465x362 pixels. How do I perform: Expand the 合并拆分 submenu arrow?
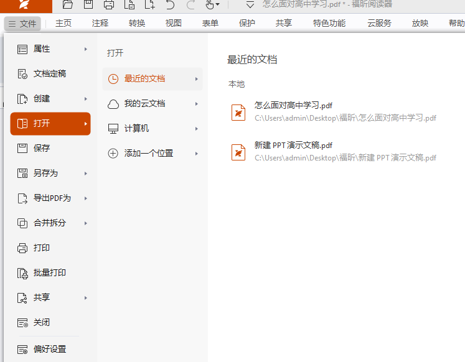tap(86, 223)
